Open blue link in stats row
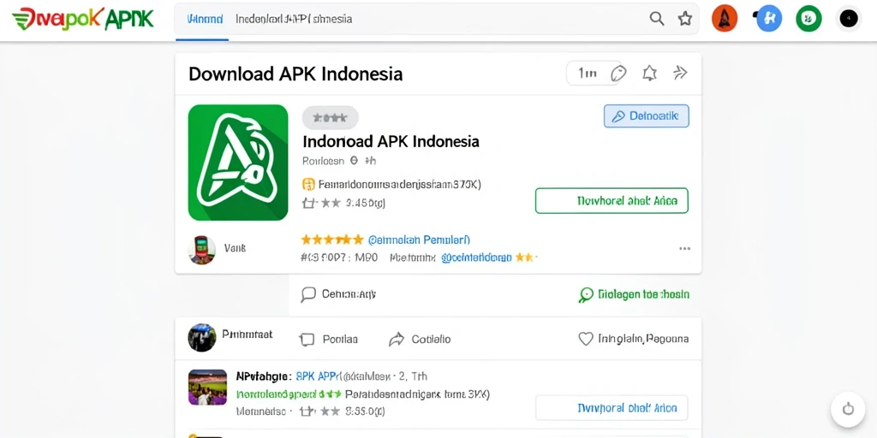This screenshot has height=438, width=877. 476,258
